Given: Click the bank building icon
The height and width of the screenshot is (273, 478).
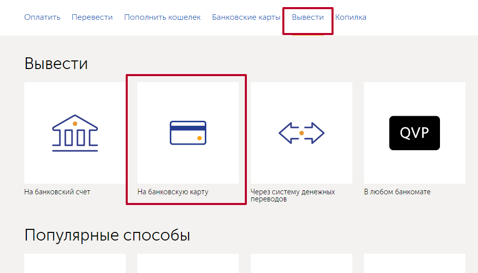Looking at the screenshot, I should click(x=75, y=133).
